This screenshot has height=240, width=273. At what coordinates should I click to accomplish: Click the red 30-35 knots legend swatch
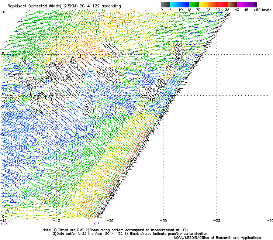pos(223,4)
